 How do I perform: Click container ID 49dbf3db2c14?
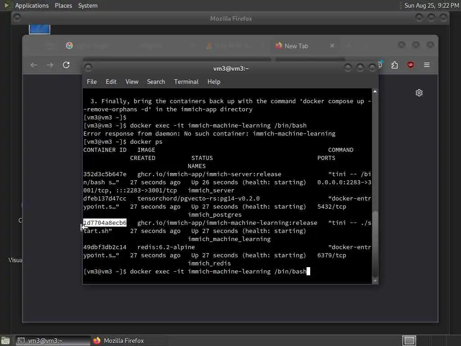click(104, 247)
